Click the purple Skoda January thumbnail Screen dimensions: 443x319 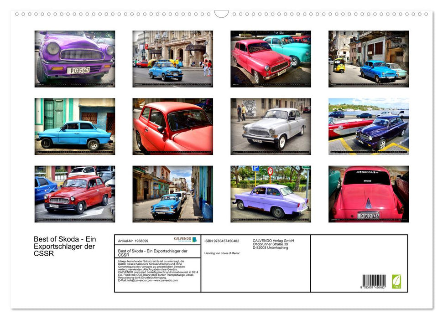point(74,57)
